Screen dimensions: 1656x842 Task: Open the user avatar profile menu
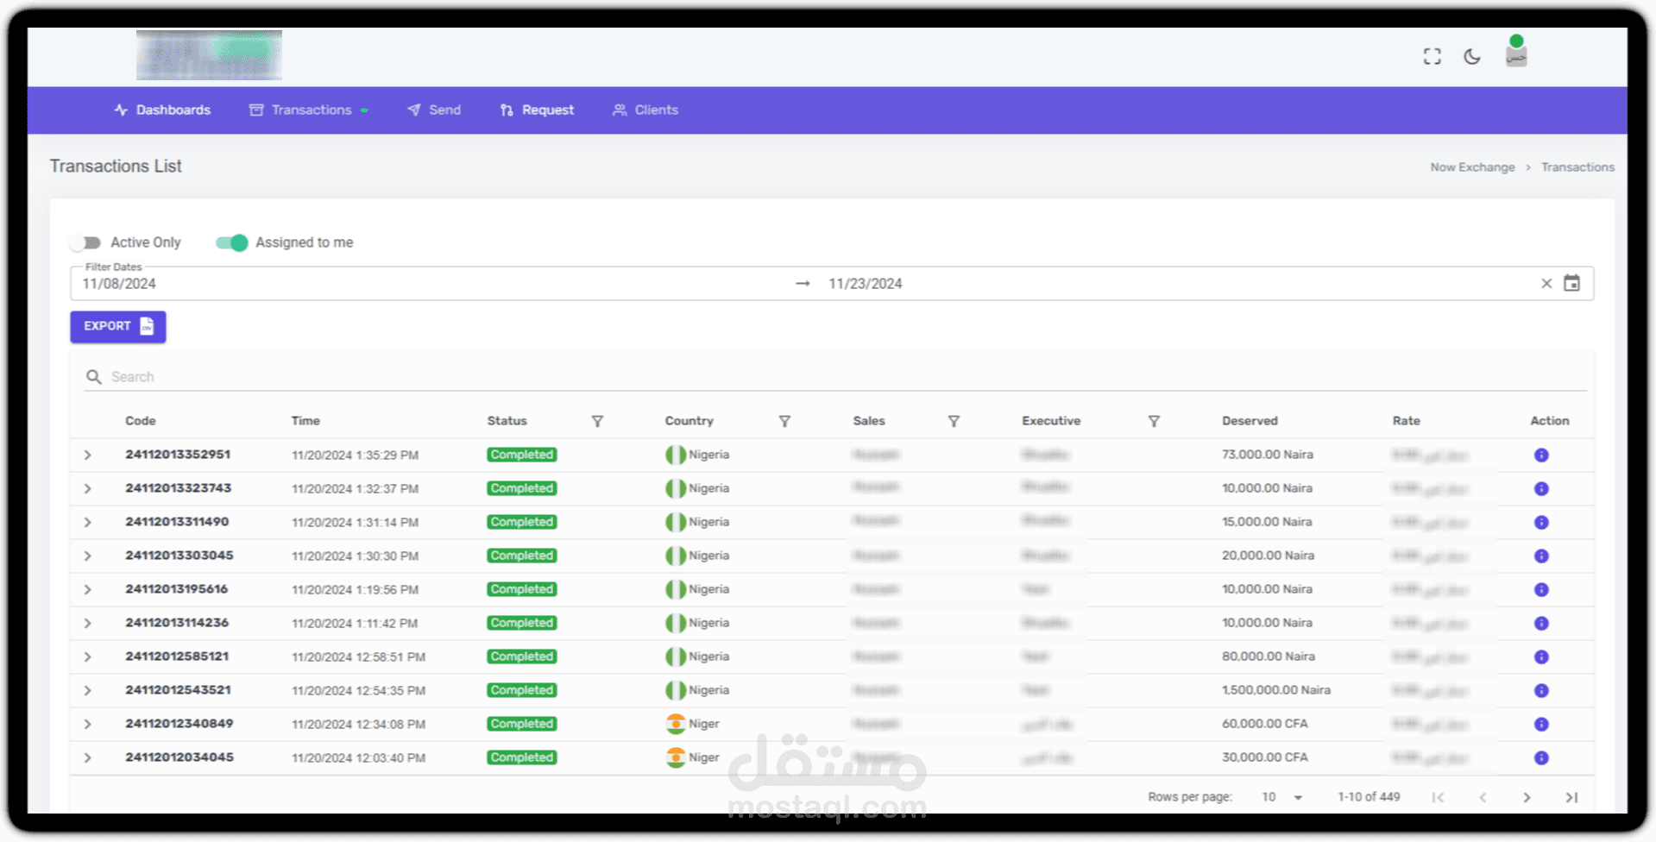tap(1516, 53)
